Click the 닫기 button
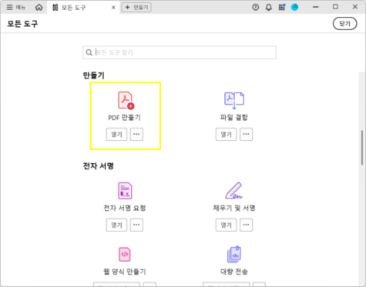The image size is (366, 287). click(x=345, y=24)
